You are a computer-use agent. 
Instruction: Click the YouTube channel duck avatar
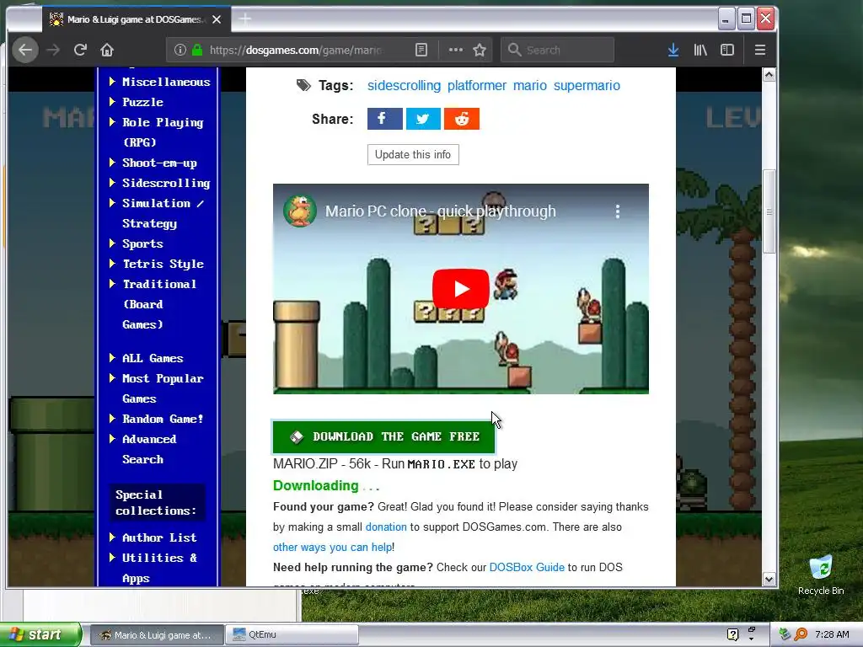click(300, 211)
